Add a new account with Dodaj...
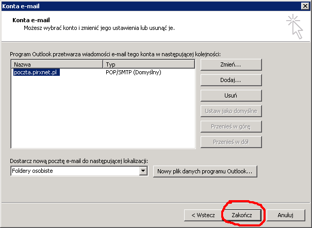This screenshot has height=228, width=312. [231, 80]
